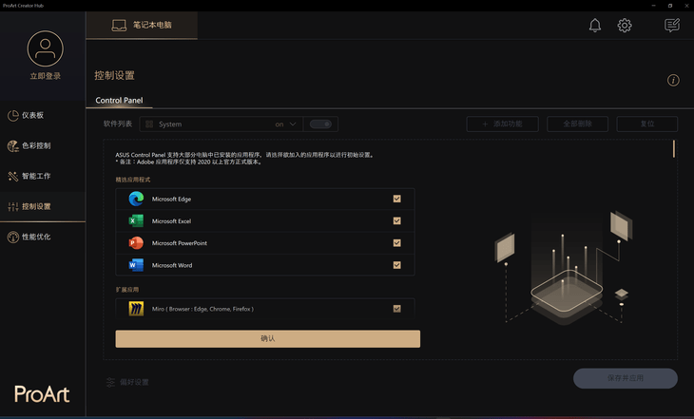Viewport: 694px width, 419px height.
Task: Go to 色彩控制 in the sidebar
Action: click(43, 146)
